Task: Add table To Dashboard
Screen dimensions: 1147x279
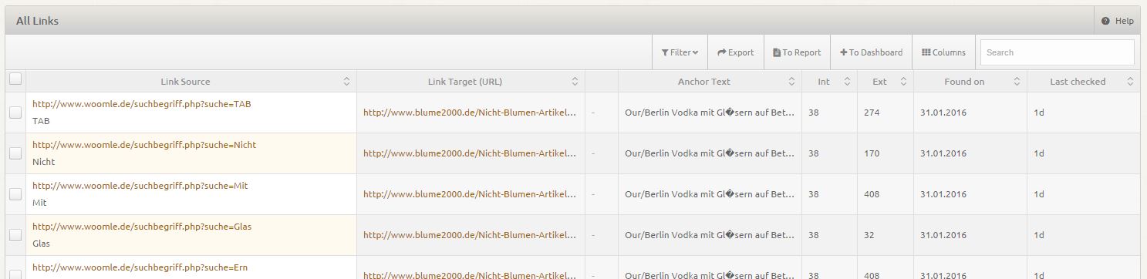Action: click(x=872, y=52)
